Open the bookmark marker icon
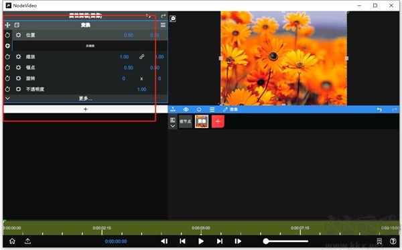The width and height of the screenshot is (402, 250). [x=379, y=241]
